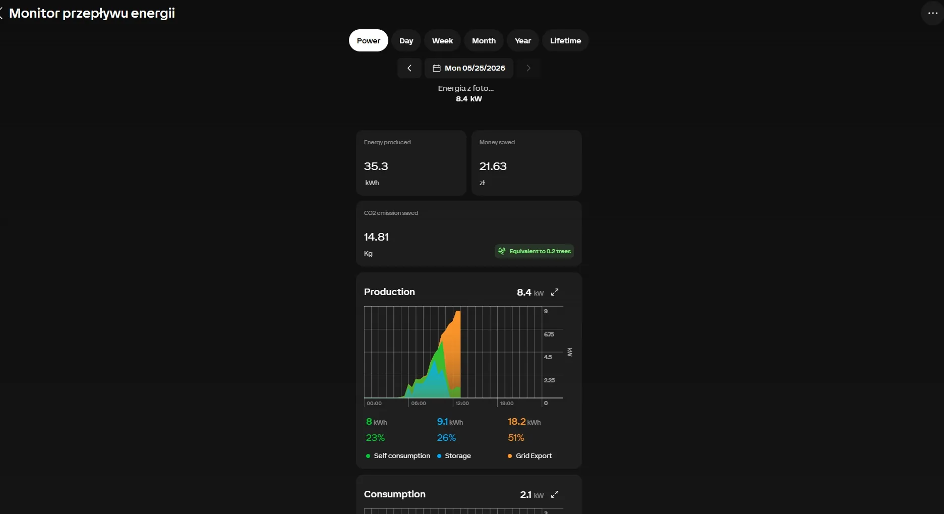Click the 6.75 y-axis label
The width and height of the screenshot is (944, 514).
549,334
